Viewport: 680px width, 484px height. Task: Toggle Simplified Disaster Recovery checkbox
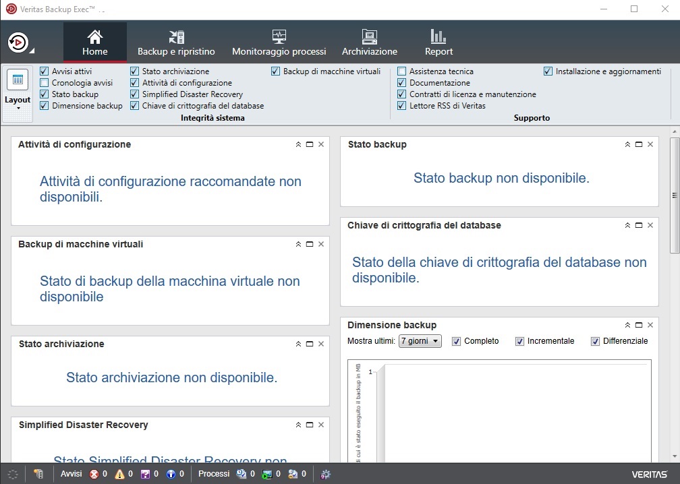pyautogui.click(x=134, y=94)
